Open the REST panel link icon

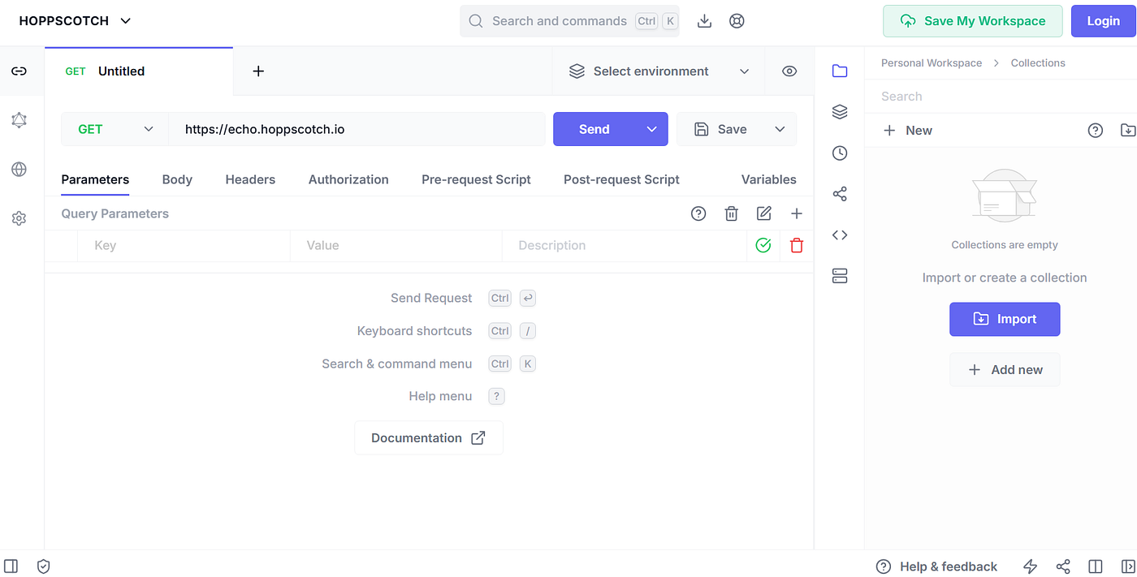[x=19, y=71]
